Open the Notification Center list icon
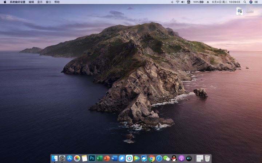This screenshot has height=163, width=262. point(256,2)
